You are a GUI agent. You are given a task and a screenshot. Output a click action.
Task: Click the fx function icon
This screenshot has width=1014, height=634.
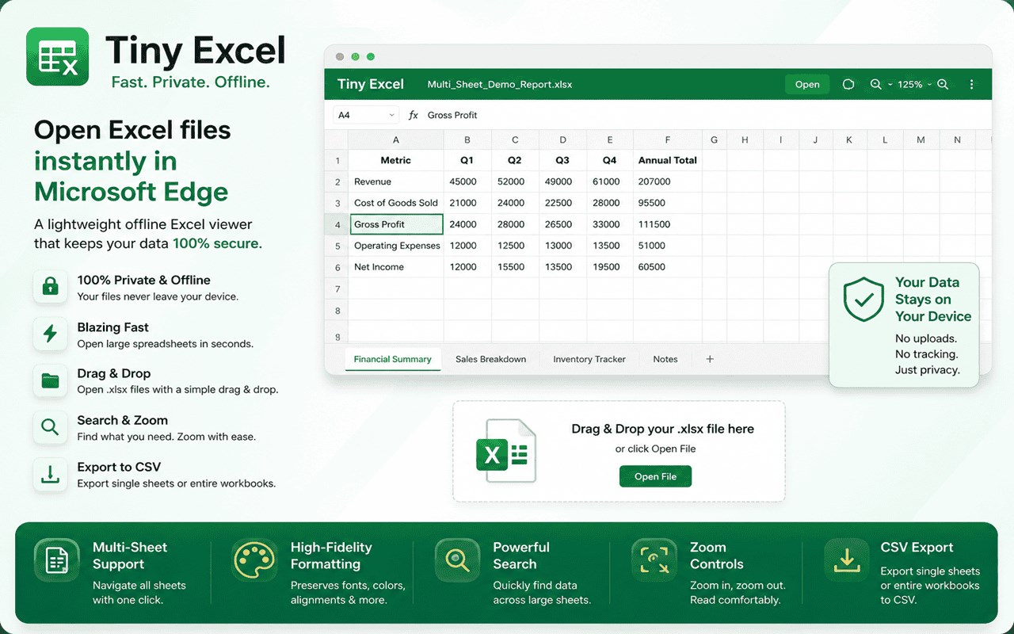pyautogui.click(x=413, y=115)
